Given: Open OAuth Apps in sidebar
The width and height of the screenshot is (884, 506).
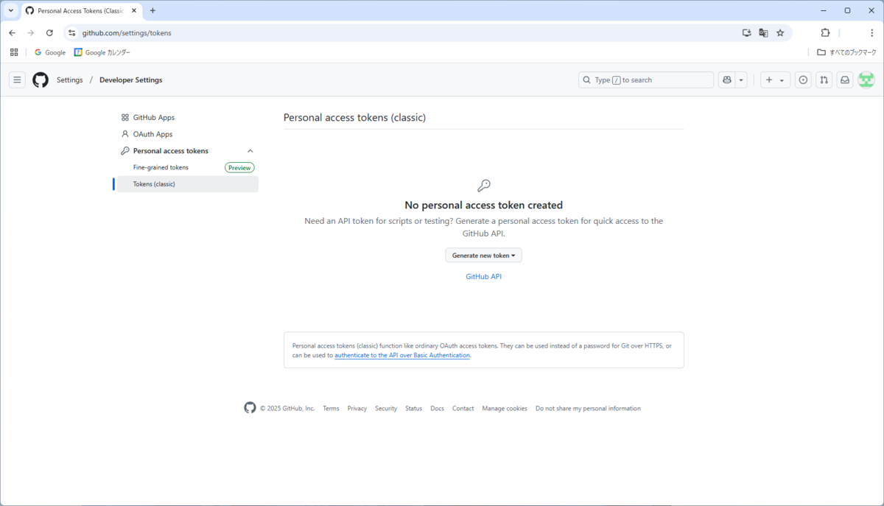Looking at the screenshot, I should [x=152, y=134].
